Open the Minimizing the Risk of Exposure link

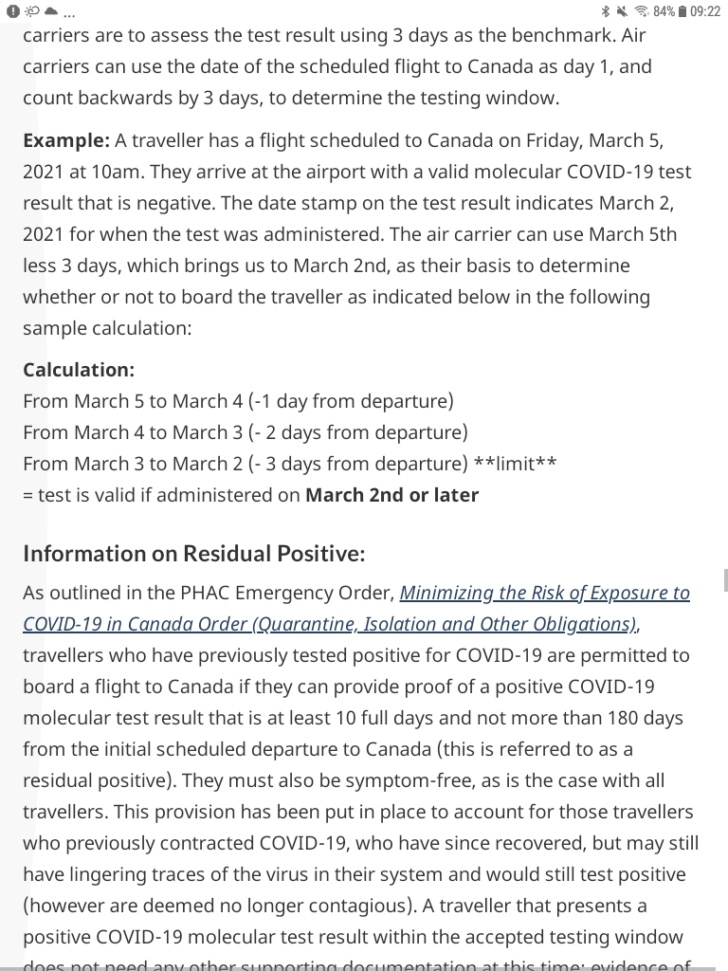click(544, 592)
